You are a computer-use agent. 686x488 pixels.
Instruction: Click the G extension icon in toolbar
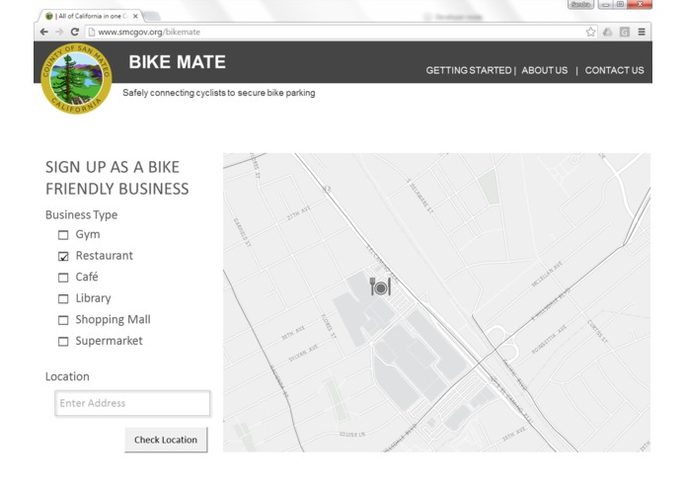pyautogui.click(x=625, y=32)
